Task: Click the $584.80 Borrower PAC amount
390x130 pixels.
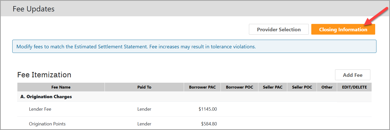Action: [x=209, y=124]
